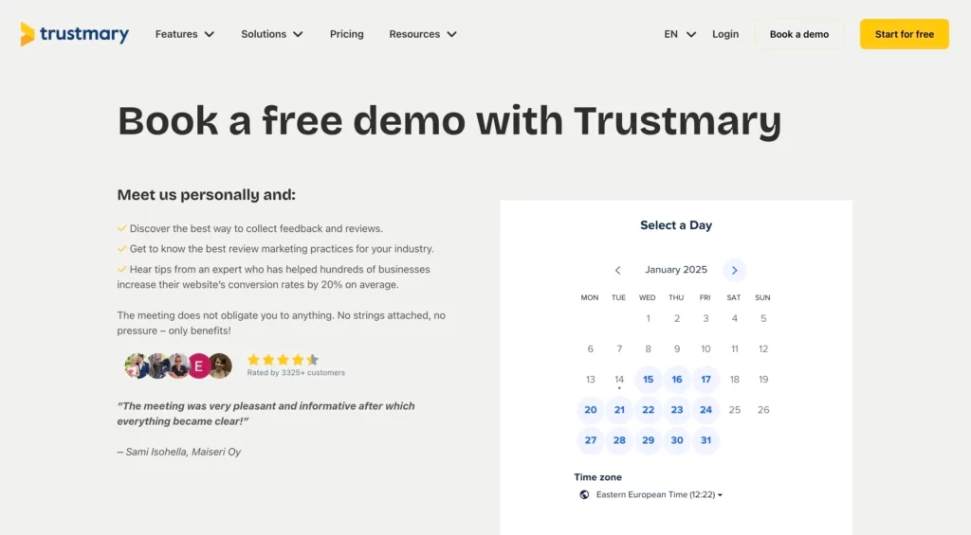The height and width of the screenshot is (535, 971).
Task: Open the Login link
Action: point(725,34)
